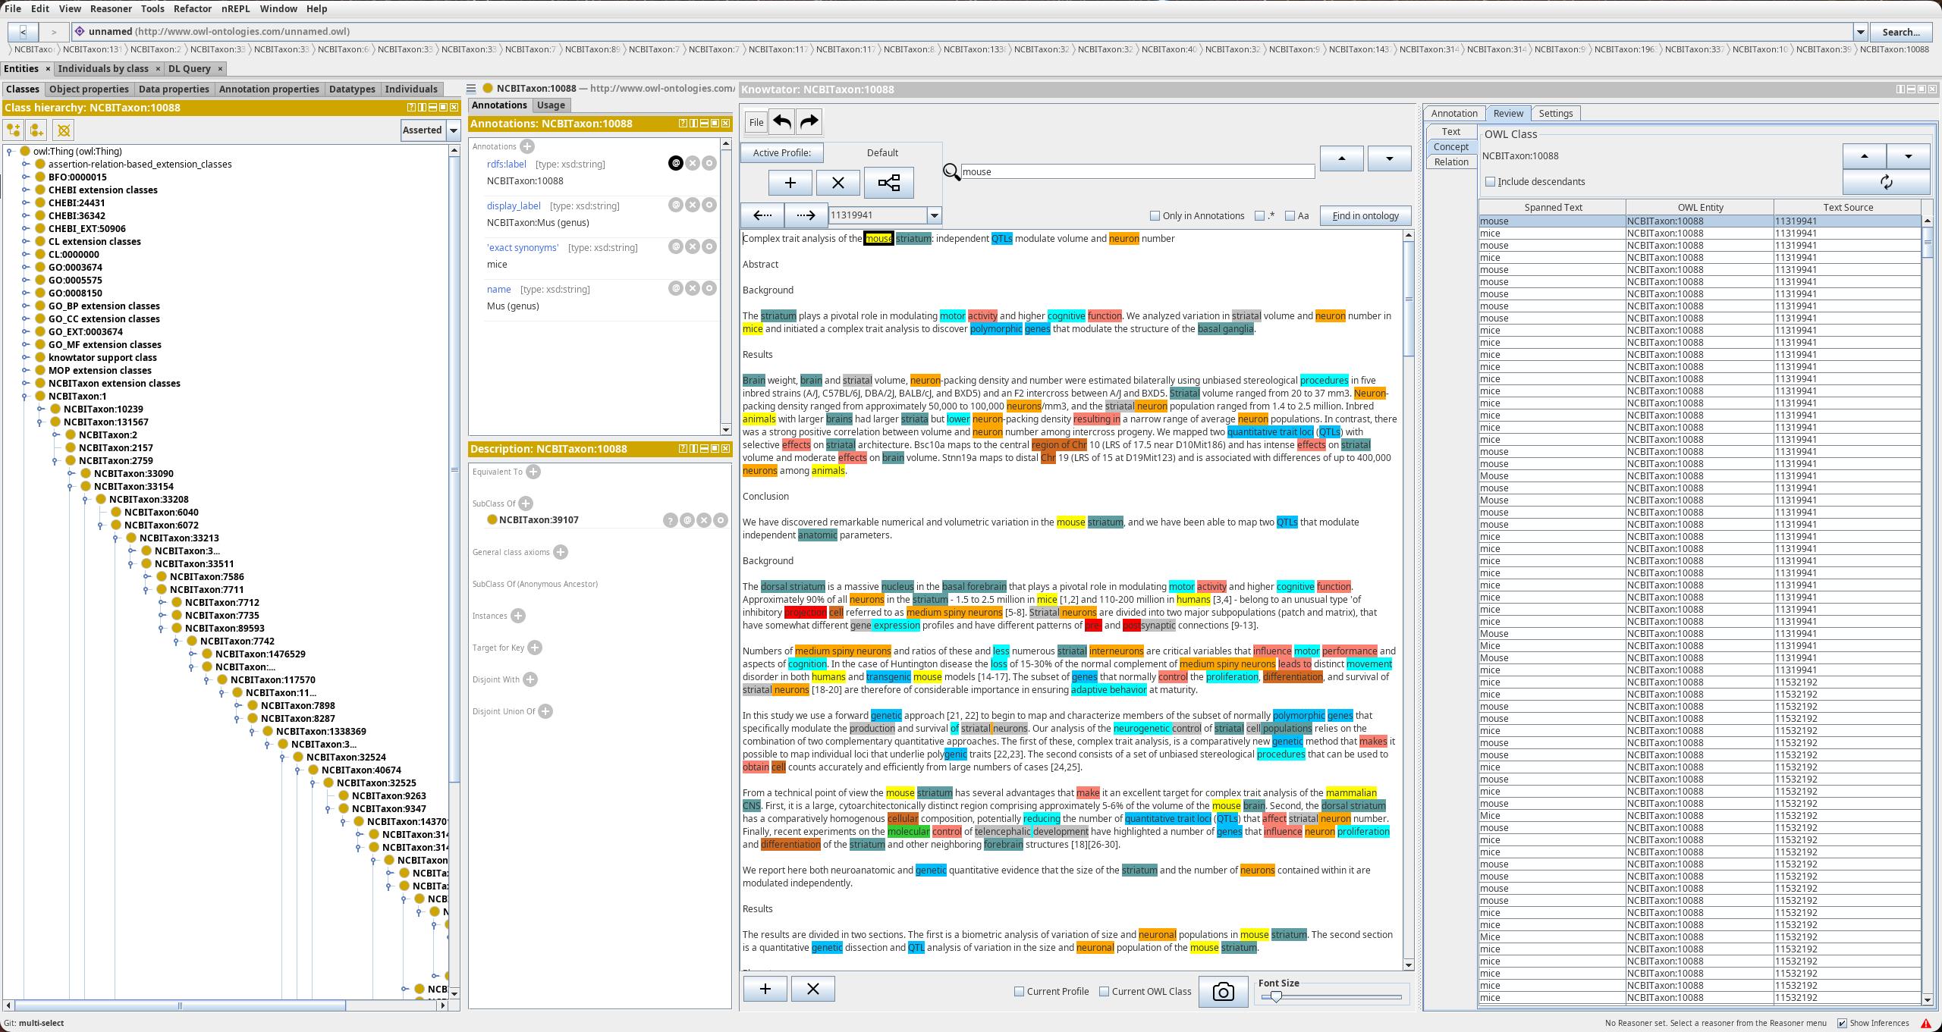Enable the Only in Annotations checkbox
The height and width of the screenshot is (1032, 1942).
pyautogui.click(x=1155, y=216)
